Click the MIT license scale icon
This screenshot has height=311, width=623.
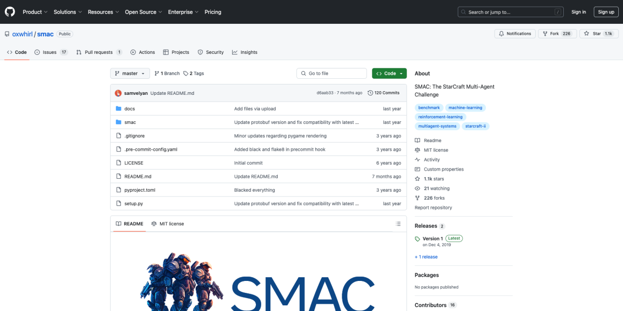(154, 223)
